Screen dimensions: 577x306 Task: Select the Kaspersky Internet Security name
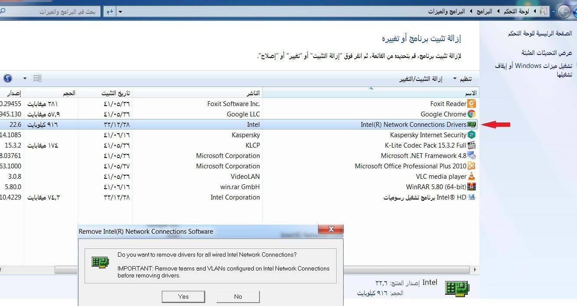[x=428, y=135]
